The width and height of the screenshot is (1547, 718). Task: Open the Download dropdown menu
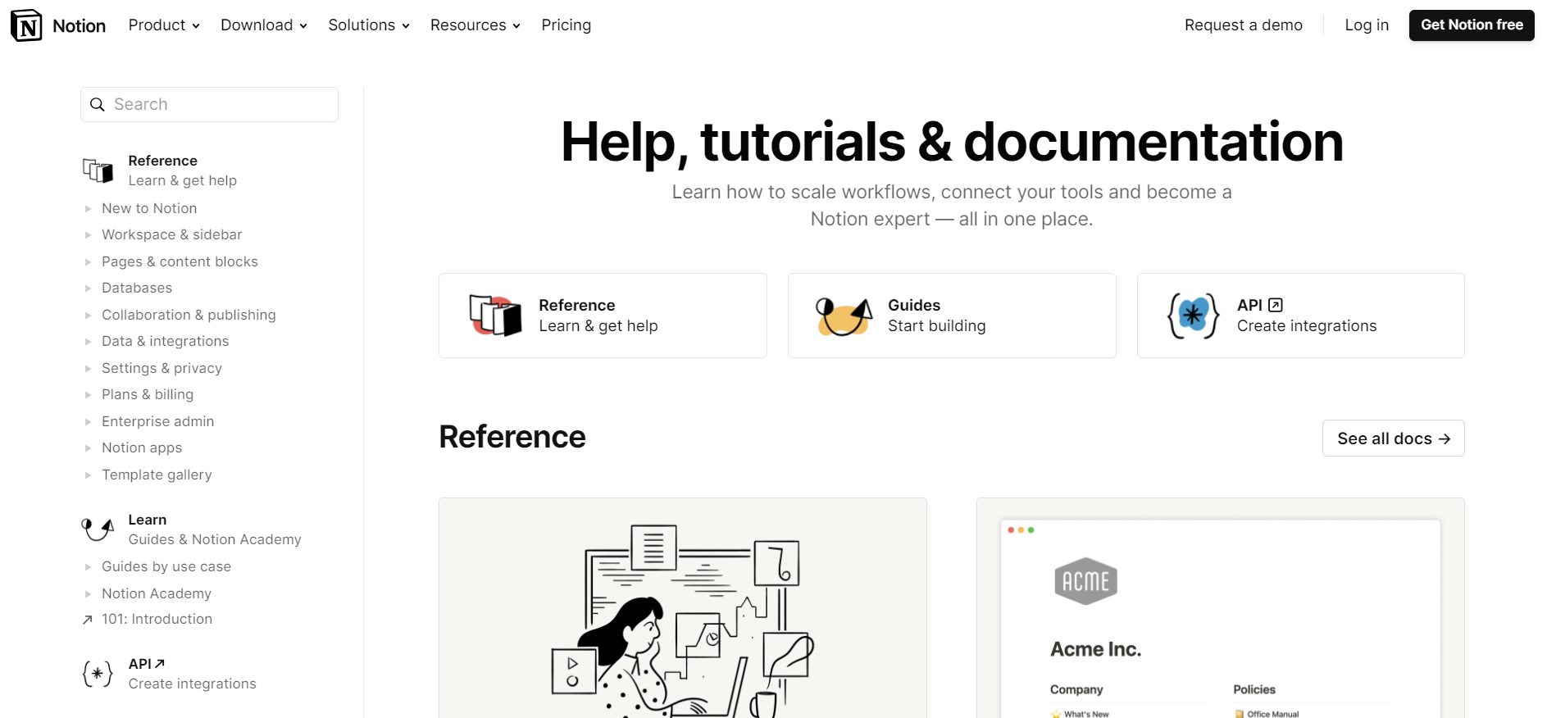(264, 25)
